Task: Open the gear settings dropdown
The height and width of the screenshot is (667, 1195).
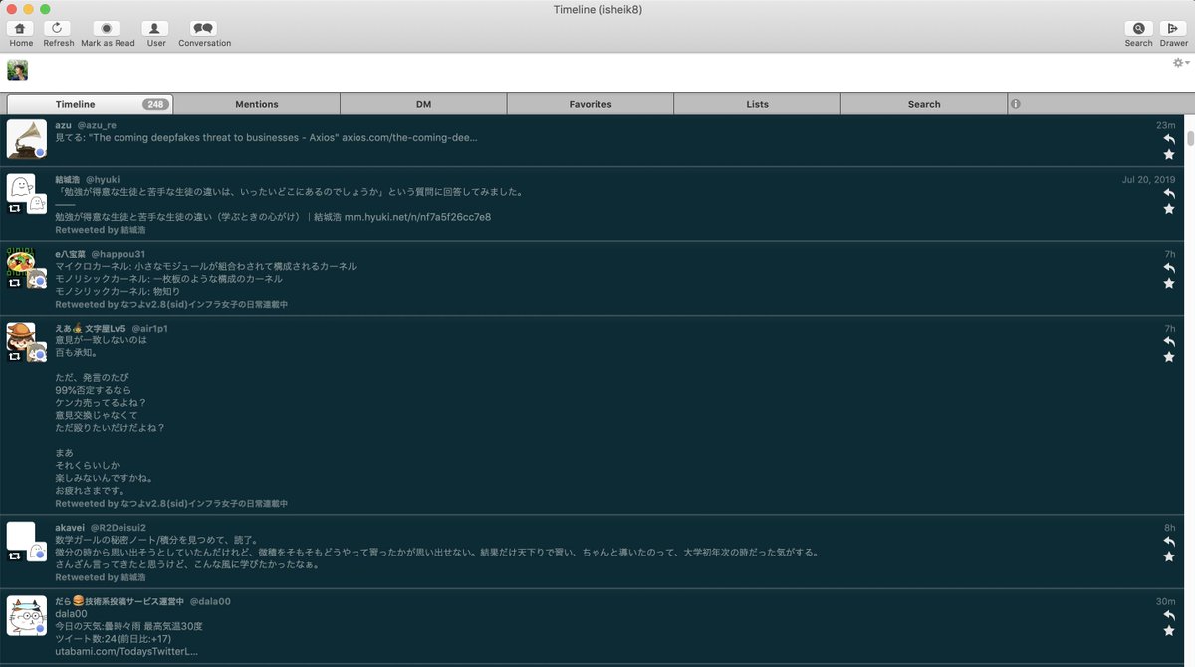Action: [x=1181, y=63]
